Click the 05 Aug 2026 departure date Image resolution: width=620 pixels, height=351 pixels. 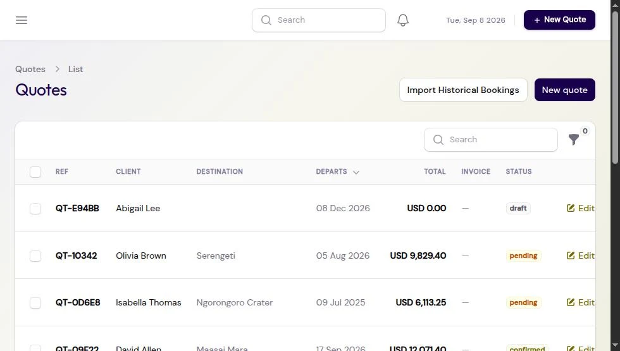tap(343, 256)
